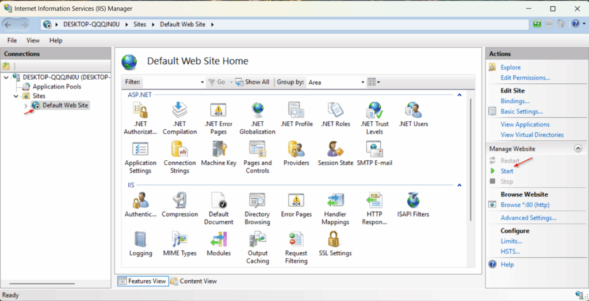Click Browse *:80 (http) link

coord(525,205)
